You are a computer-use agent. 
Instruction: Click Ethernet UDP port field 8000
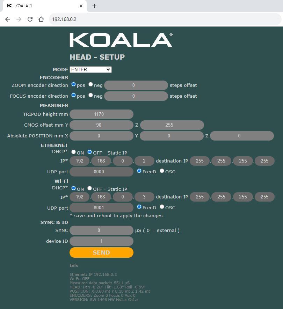(x=102, y=172)
